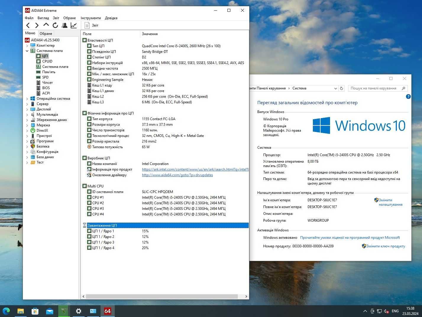Open the Звіт report button
The height and width of the screenshot is (317, 422).
(x=91, y=25)
